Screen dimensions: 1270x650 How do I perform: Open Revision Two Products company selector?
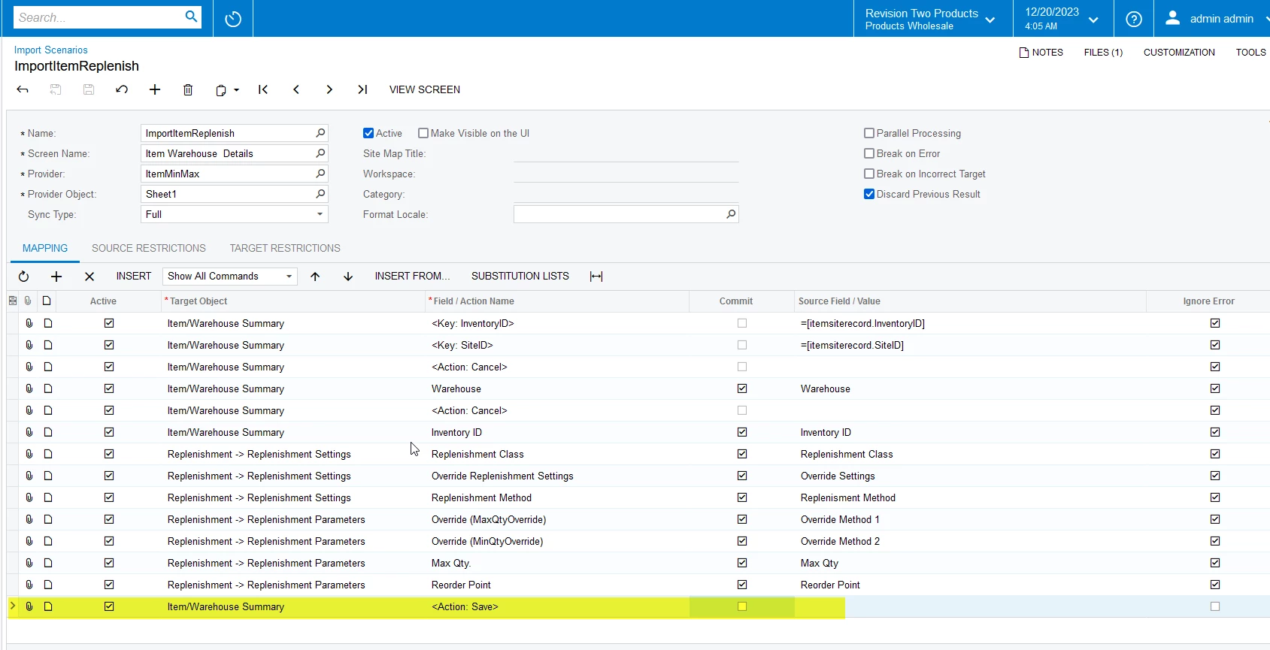point(931,19)
